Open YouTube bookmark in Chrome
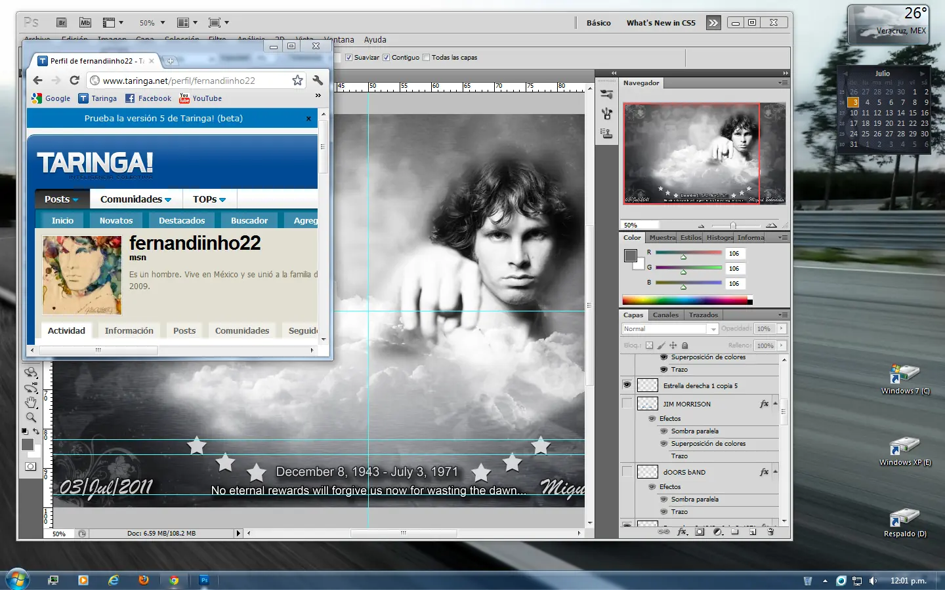 tap(201, 98)
